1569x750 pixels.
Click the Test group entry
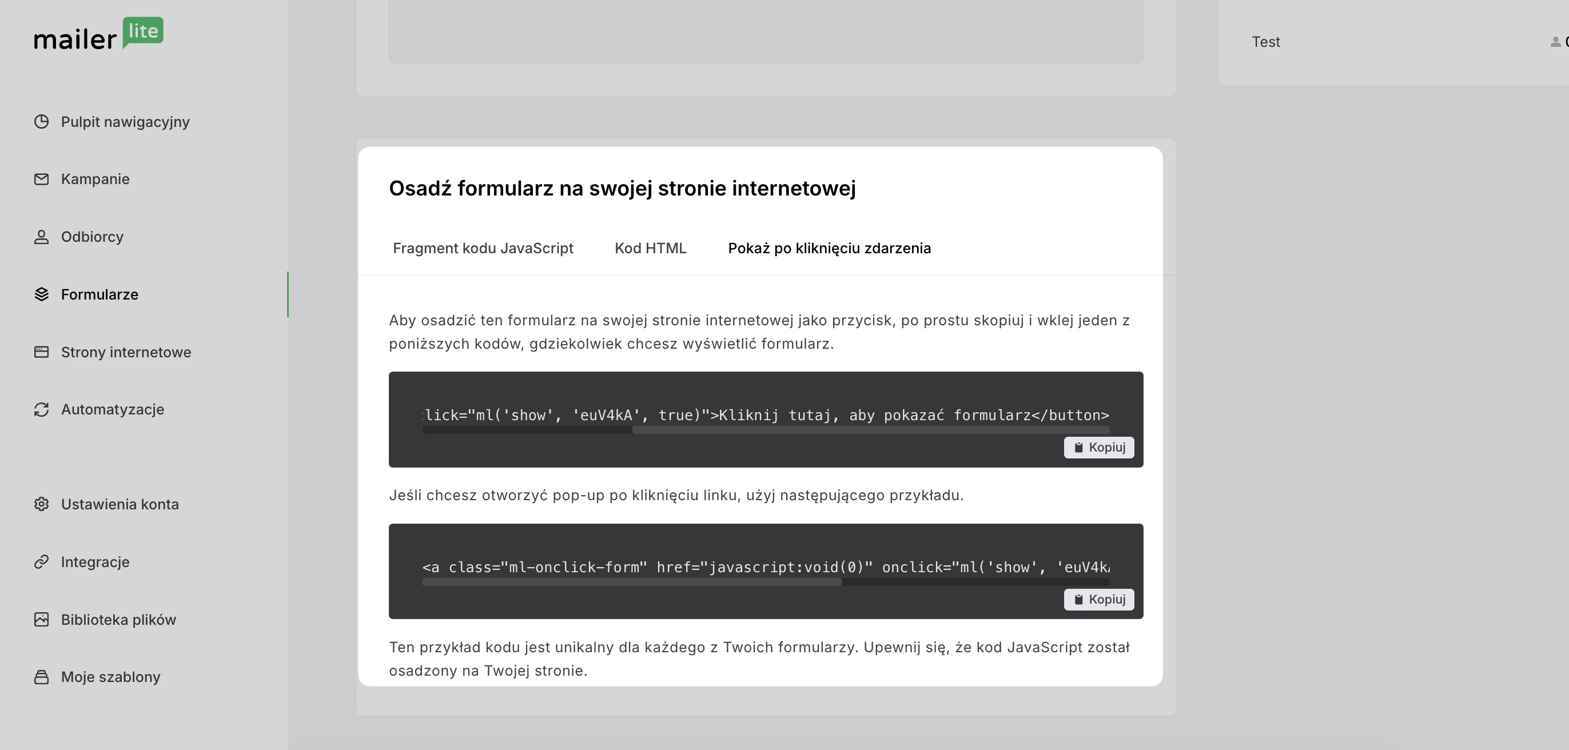[1266, 42]
